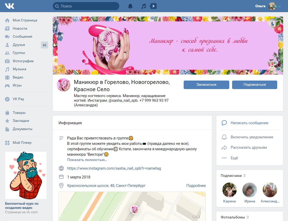This screenshot has height=221, width=288.
Task: Click the Друзья counter badge 46
Action: point(45,45)
